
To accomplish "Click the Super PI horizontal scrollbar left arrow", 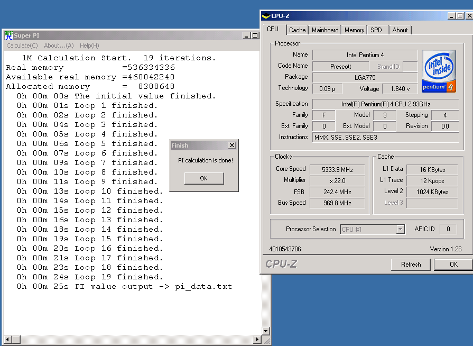I will pos(8,339).
